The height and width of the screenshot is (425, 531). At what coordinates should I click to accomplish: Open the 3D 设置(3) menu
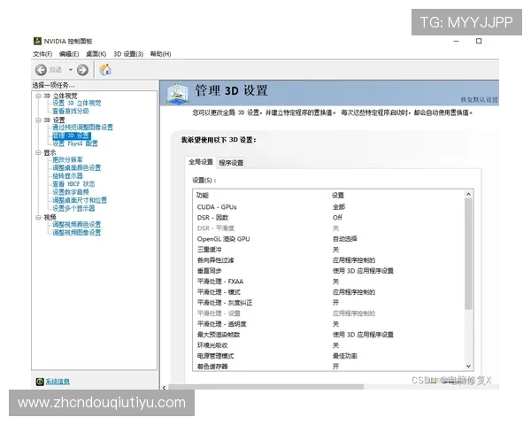point(128,54)
